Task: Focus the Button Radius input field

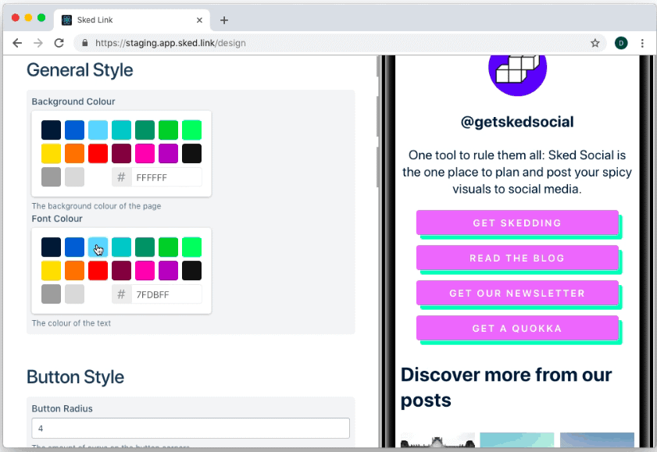Action: pyautogui.click(x=190, y=429)
